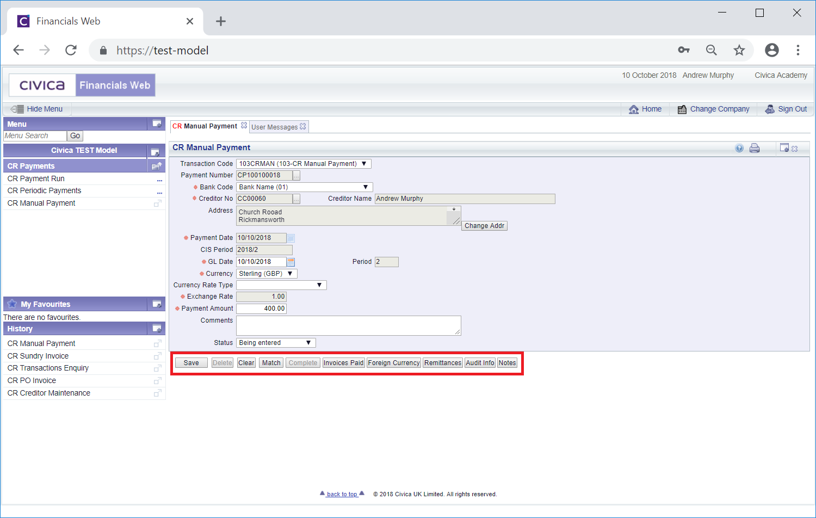Open the Payment Number lookup button
This screenshot has height=518, width=816.
coord(296,175)
